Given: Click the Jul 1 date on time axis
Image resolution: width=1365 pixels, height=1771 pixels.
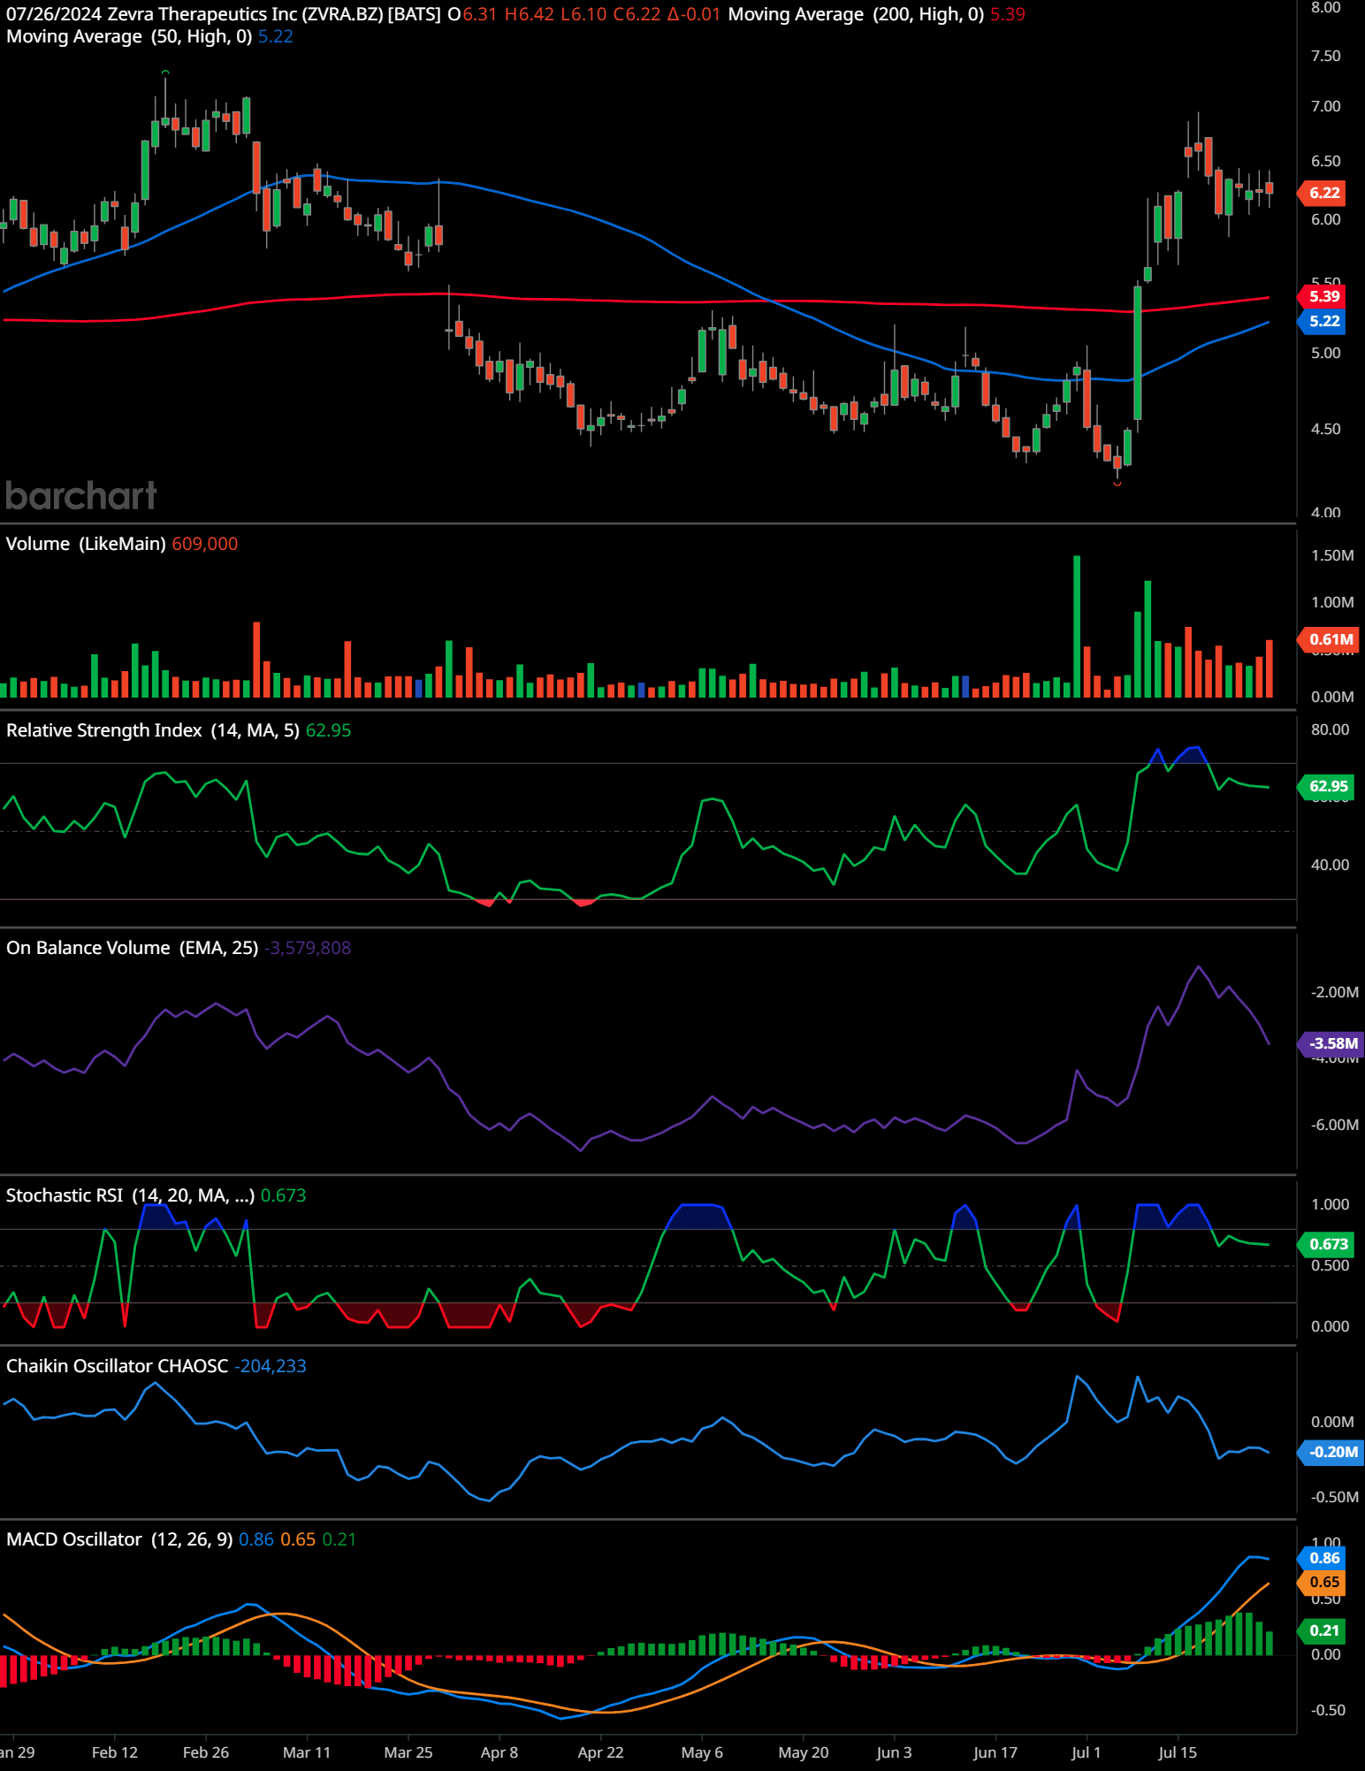Looking at the screenshot, I should click(x=1087, y=1752).
